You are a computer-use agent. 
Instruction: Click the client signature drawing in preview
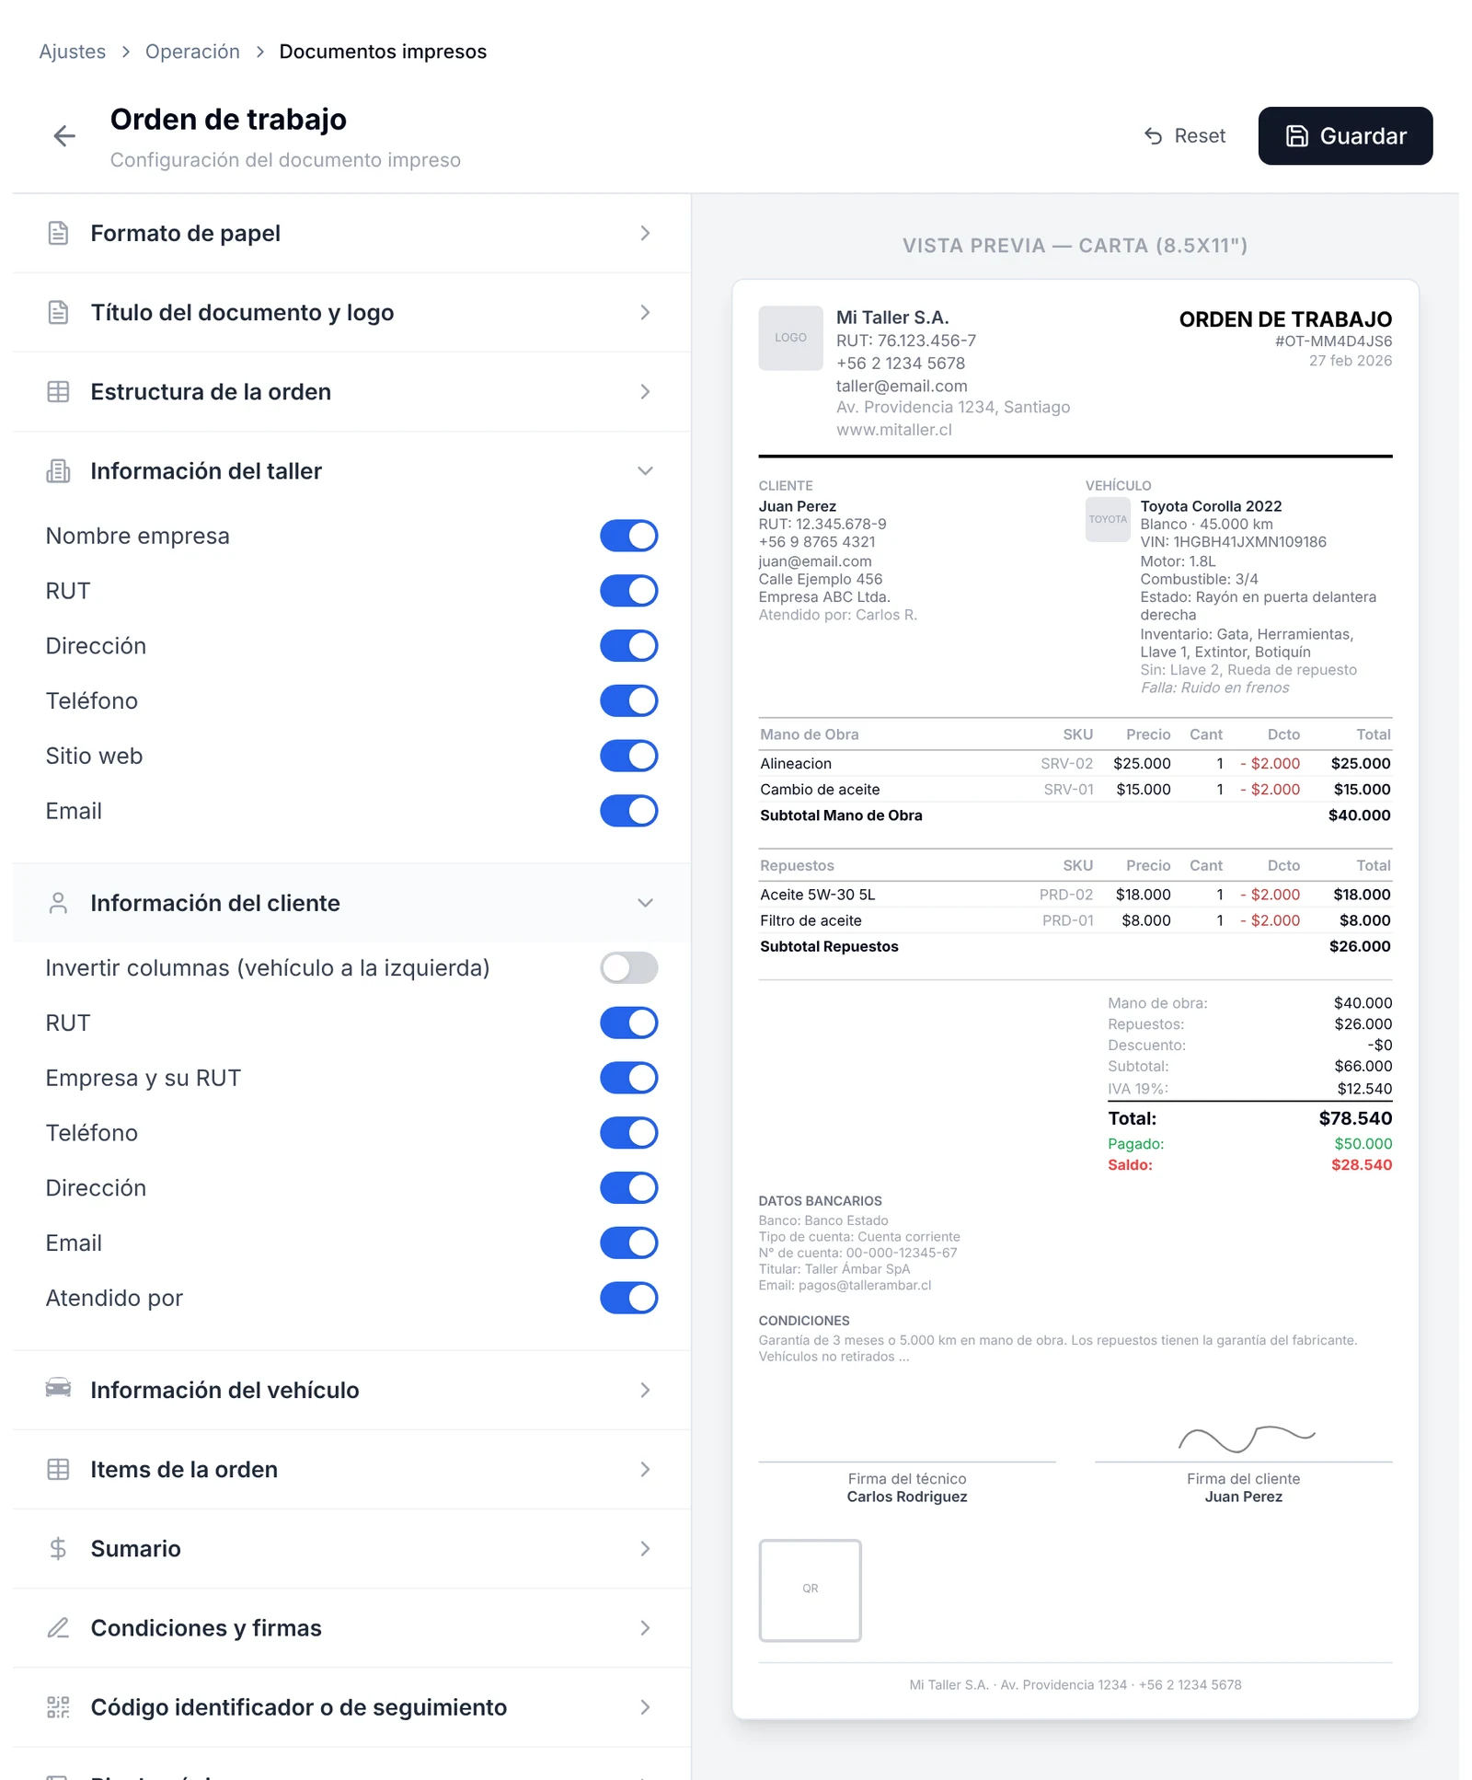[x=1247, y=1438]
